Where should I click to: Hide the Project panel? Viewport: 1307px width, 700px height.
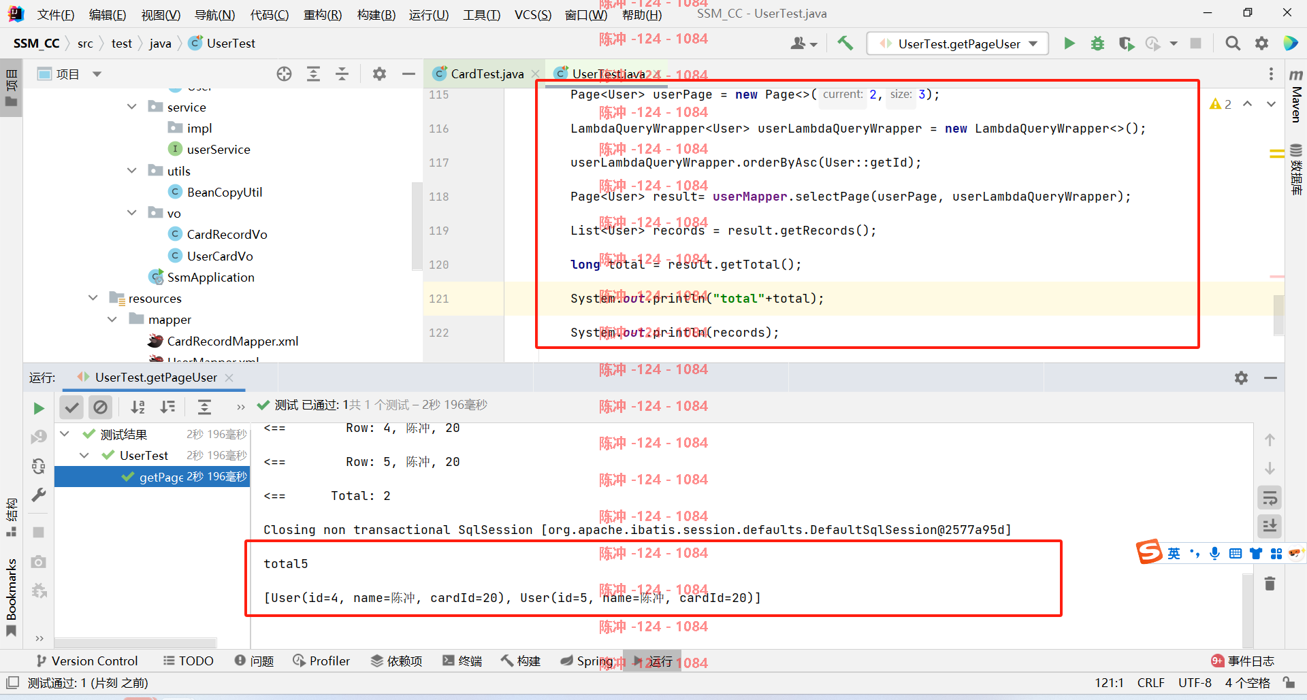pyautogui.click(x=408, y=74)
